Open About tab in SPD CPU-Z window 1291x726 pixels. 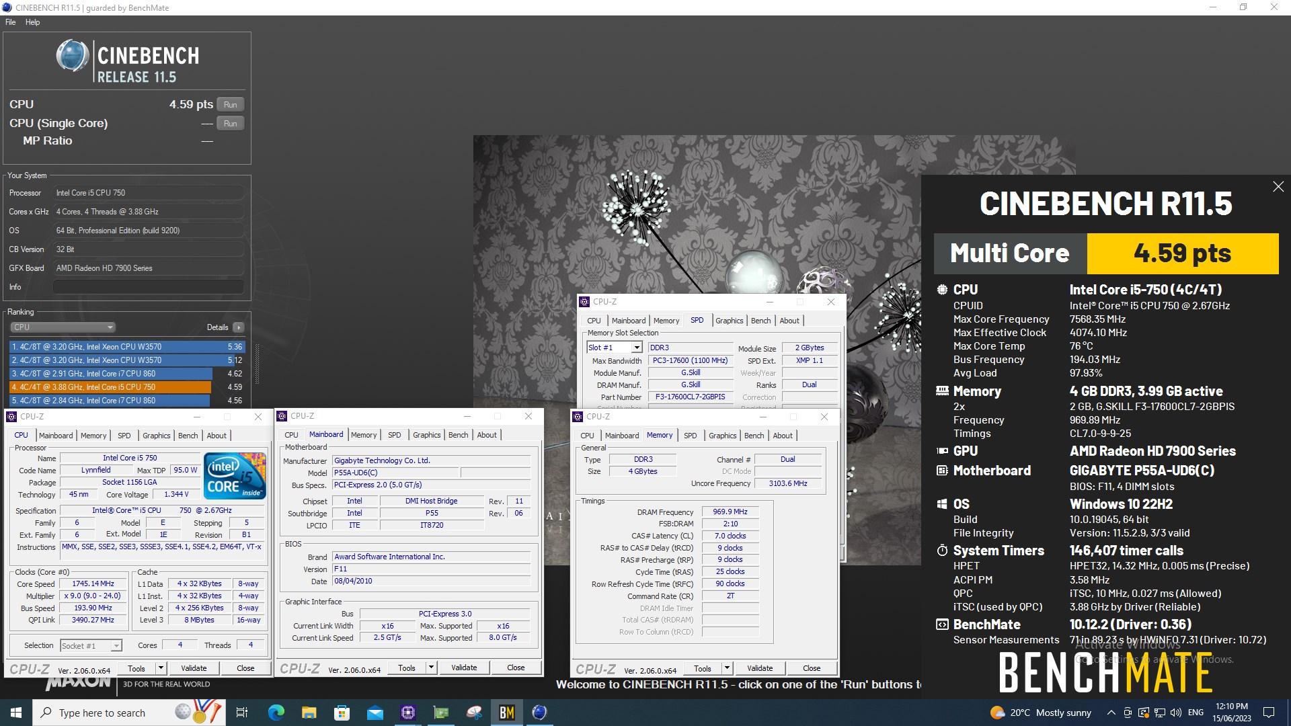click(789, 321)
